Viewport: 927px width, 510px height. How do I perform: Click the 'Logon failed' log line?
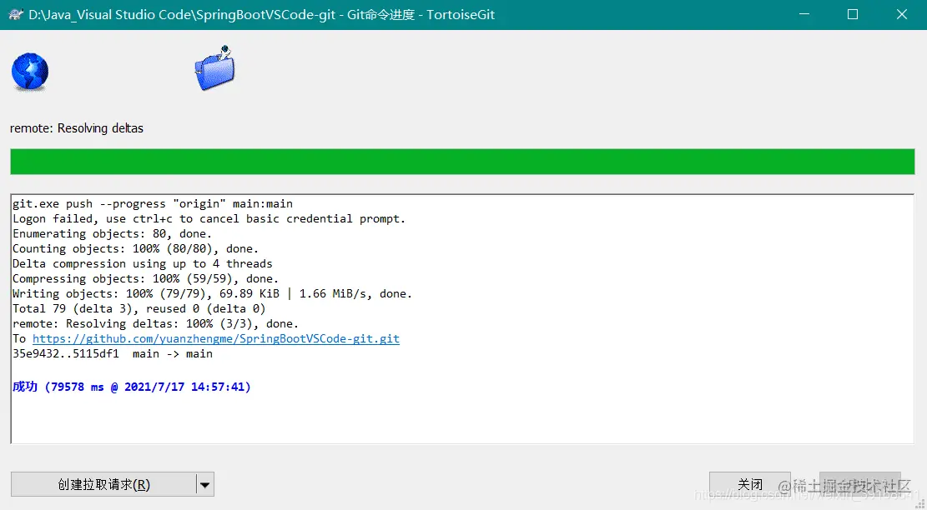tap(209, 219)
